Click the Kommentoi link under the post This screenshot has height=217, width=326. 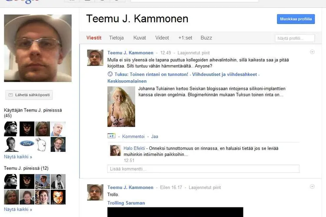click(133, 136)
